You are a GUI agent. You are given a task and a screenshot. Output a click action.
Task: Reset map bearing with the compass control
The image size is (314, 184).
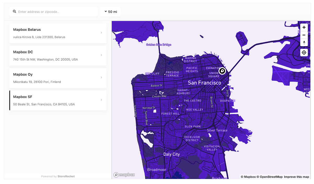(304, 43)
